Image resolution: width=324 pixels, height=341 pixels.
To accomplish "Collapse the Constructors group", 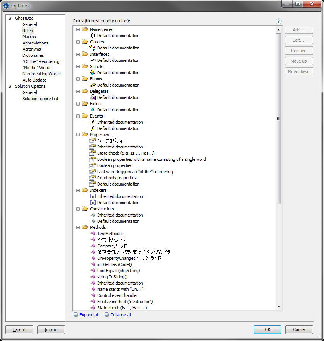I will 78,209.
